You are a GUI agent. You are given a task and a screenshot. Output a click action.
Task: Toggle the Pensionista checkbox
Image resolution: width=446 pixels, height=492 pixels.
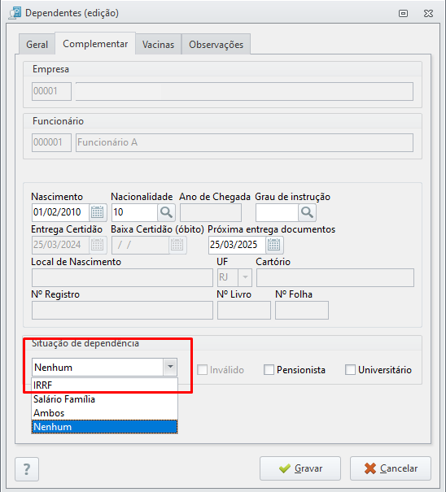click(269, 370)
